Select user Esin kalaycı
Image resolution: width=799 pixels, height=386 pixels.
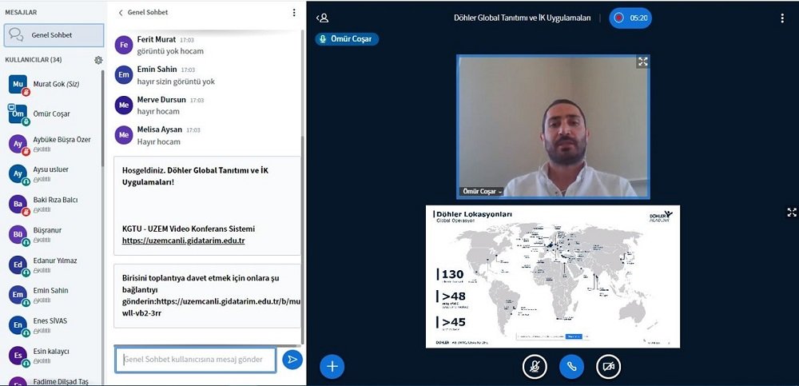[54, 356]
